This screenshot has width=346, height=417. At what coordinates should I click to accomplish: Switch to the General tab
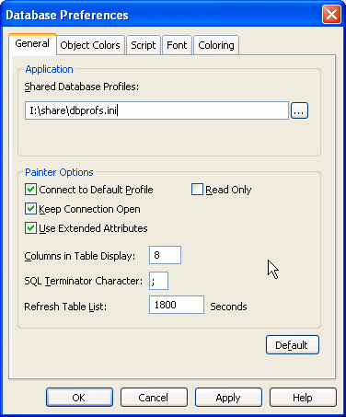click(32, 44)
